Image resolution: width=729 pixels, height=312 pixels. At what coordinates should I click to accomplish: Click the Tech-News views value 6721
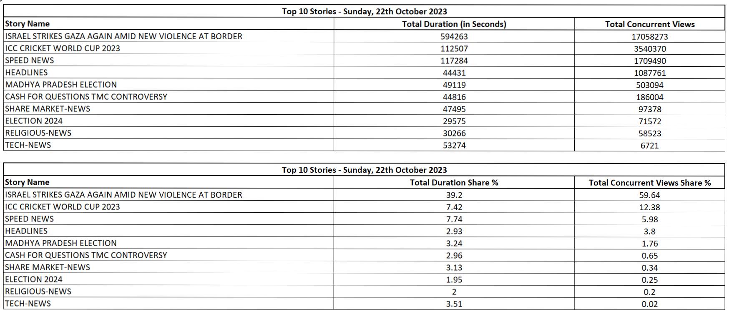tap(649, 146)
